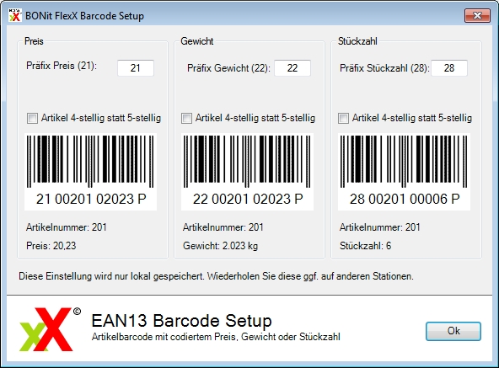
Task: Click the EAN13 Barcode Setup heading
Action: (x=182, y=320)
